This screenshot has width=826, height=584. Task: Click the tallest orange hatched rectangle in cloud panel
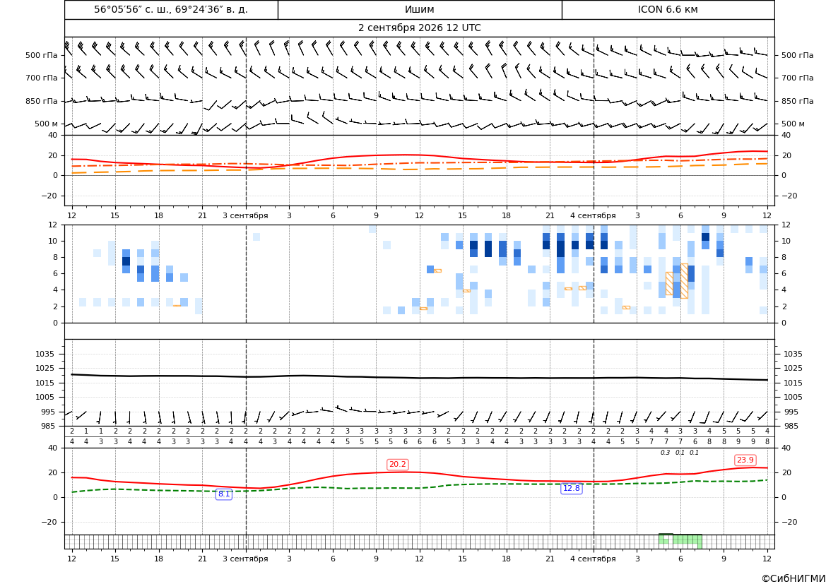tap(684, 281)
